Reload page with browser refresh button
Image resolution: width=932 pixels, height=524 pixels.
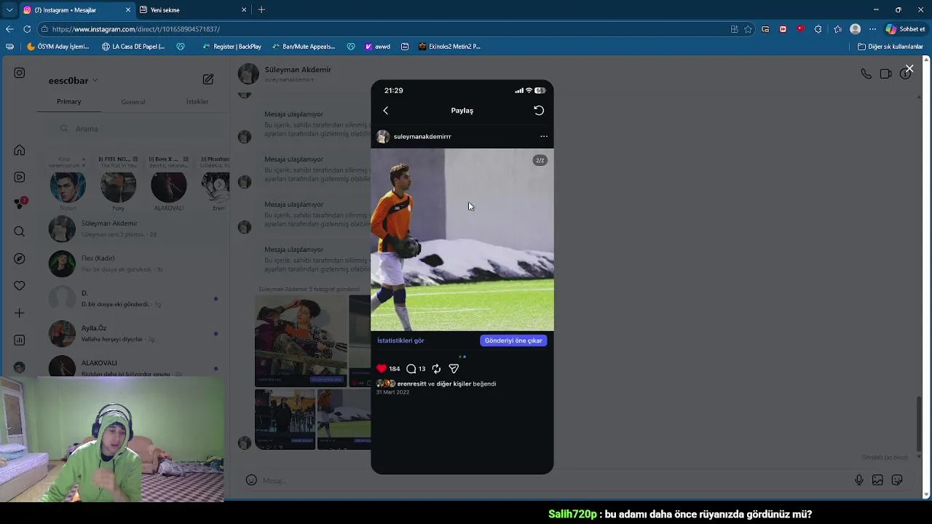27,29
